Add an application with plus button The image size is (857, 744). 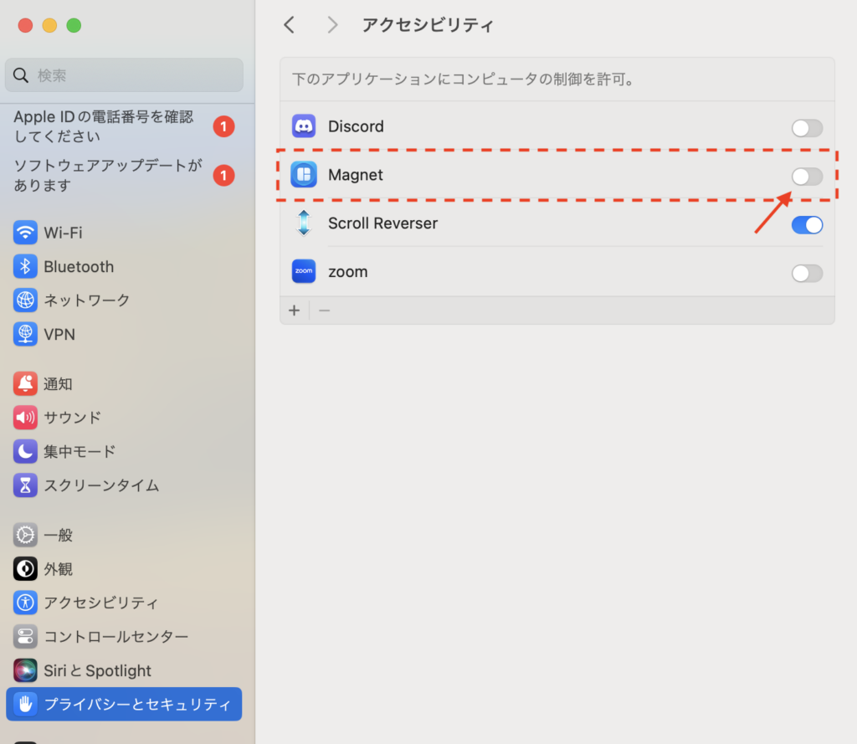[x=294, y=310]
